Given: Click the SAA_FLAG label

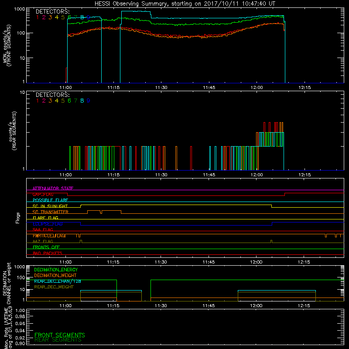Looking at the screenshot, I should click(x=43, y=229).
